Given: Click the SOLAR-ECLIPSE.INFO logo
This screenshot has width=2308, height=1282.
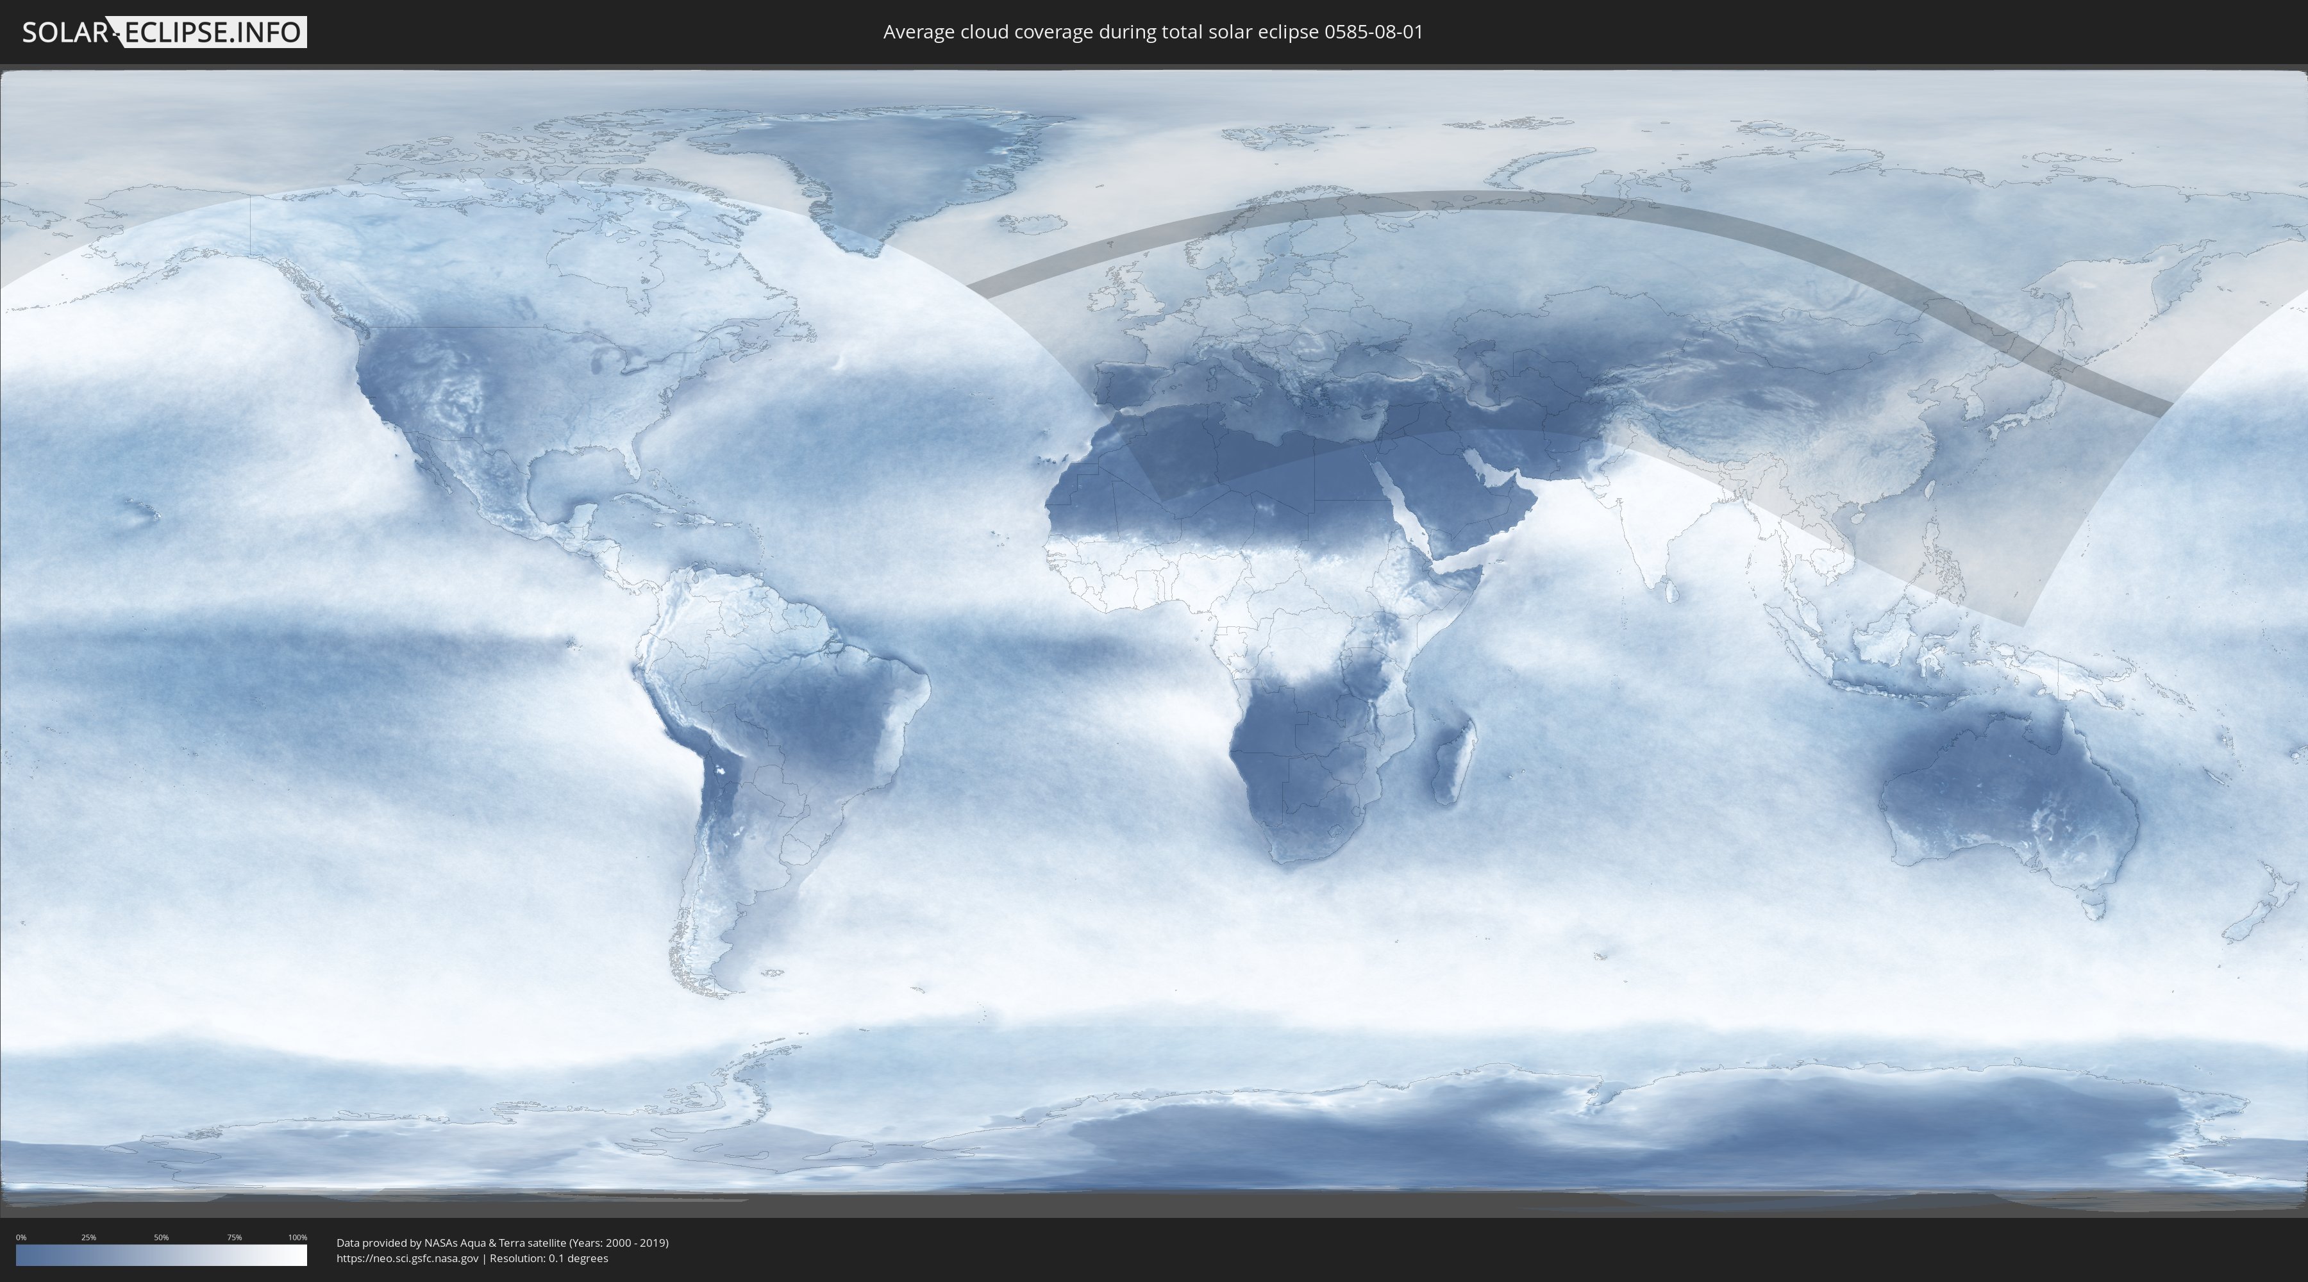Looking at the screenshot, I should [164, 32].
